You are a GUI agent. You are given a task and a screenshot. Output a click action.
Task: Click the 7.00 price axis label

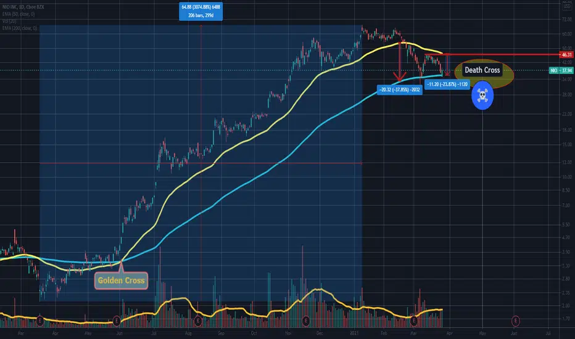coord(567,206)
